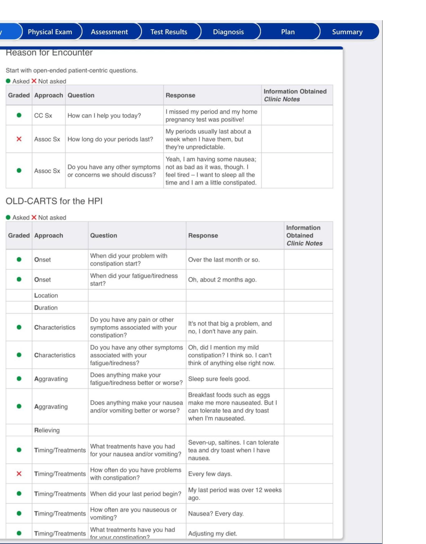
Task: Open the Test Results tab
Action: pyautogui.click(x=168, y=32)
